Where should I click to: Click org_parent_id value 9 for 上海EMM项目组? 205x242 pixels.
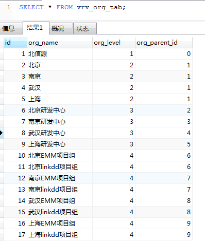coord(164,224)
